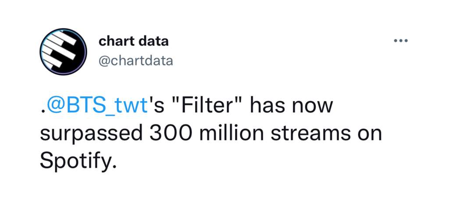Screen dimensions: 449x203
Task: Open the chart data profile picture
Action: click(x=63, y=52)
